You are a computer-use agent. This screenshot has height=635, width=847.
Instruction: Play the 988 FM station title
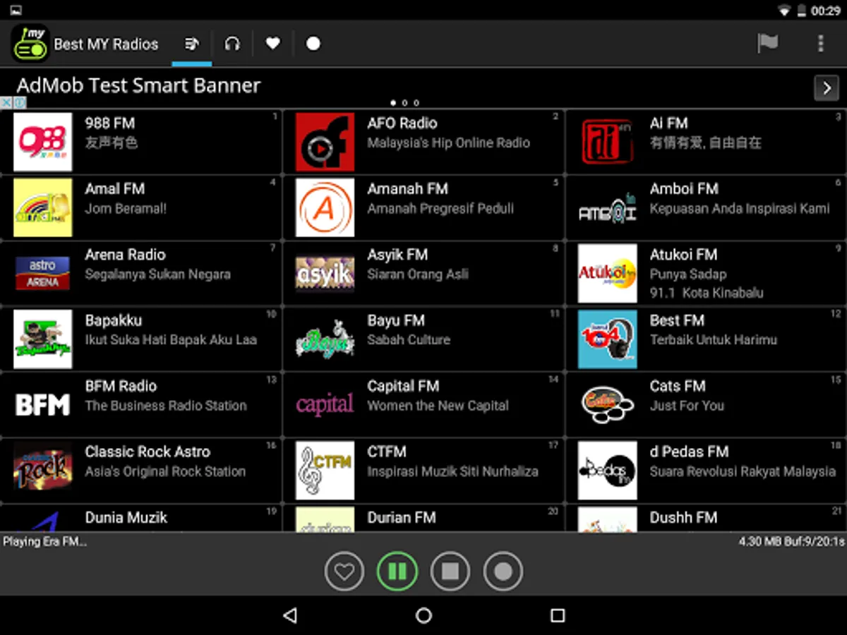click(109, 123)
